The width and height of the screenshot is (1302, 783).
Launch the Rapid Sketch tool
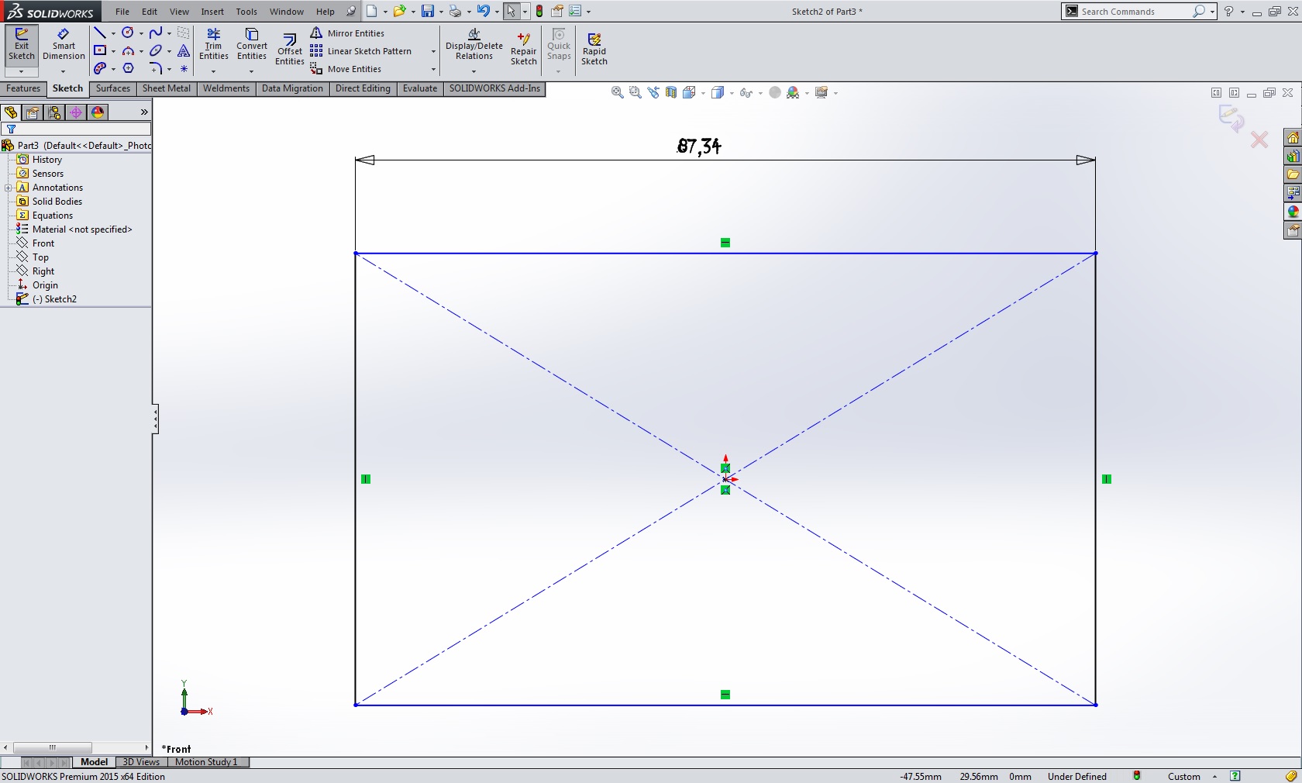click(x=594, y=48)
